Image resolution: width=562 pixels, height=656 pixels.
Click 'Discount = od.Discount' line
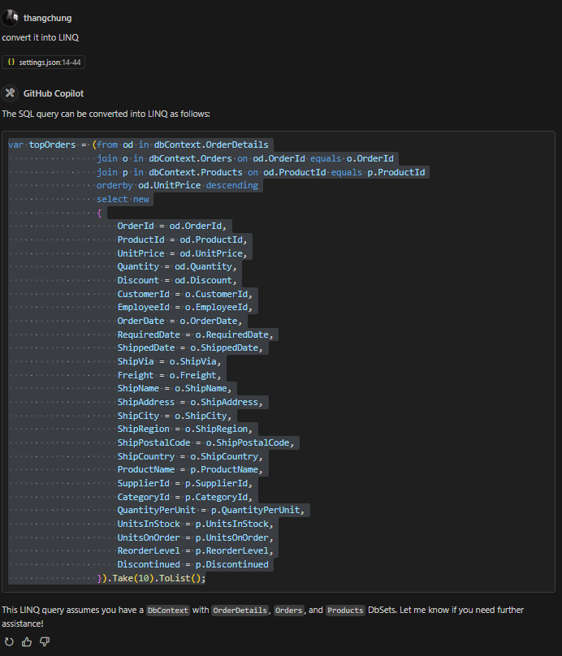pos(177,280)
